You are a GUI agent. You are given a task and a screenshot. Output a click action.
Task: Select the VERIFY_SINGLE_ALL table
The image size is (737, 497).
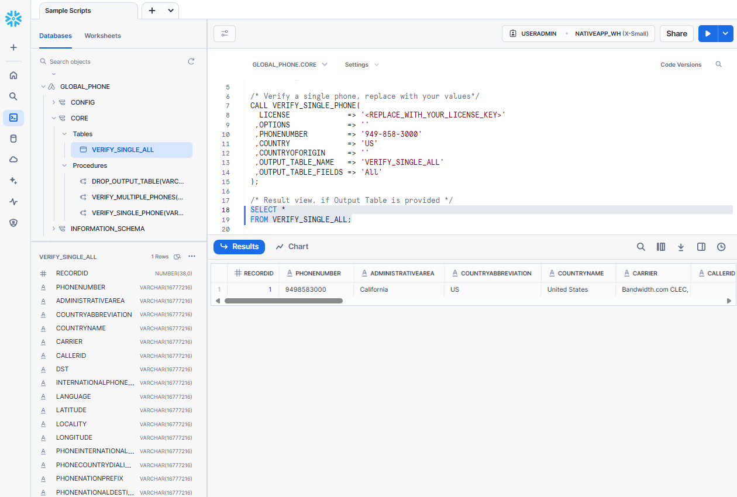click(132, 150)
